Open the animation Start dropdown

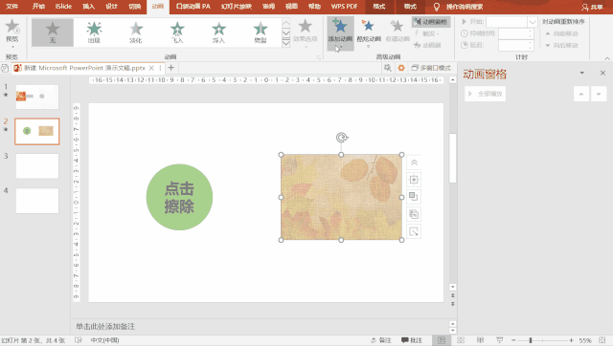coord(533,22)
